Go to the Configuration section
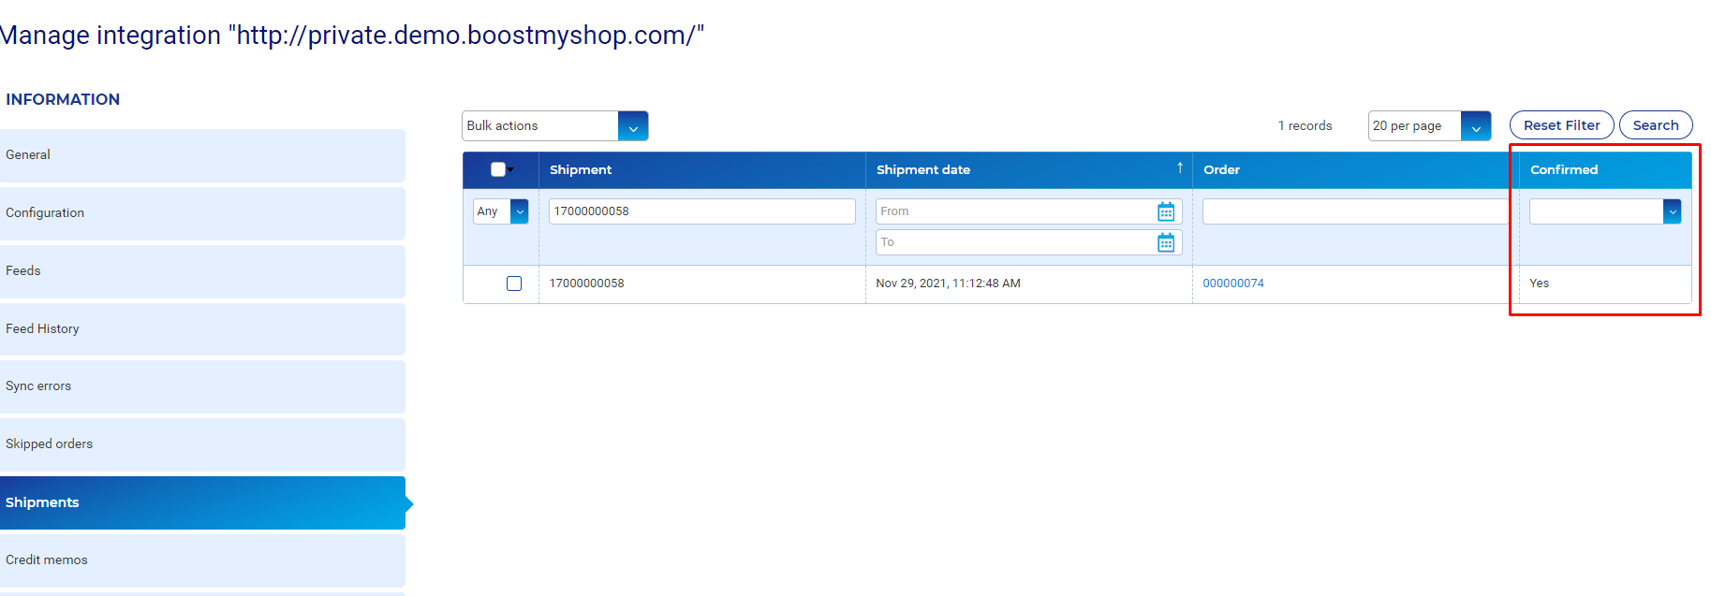The width and height of the screenshot is (1711, 596). (x=202, y=213)
